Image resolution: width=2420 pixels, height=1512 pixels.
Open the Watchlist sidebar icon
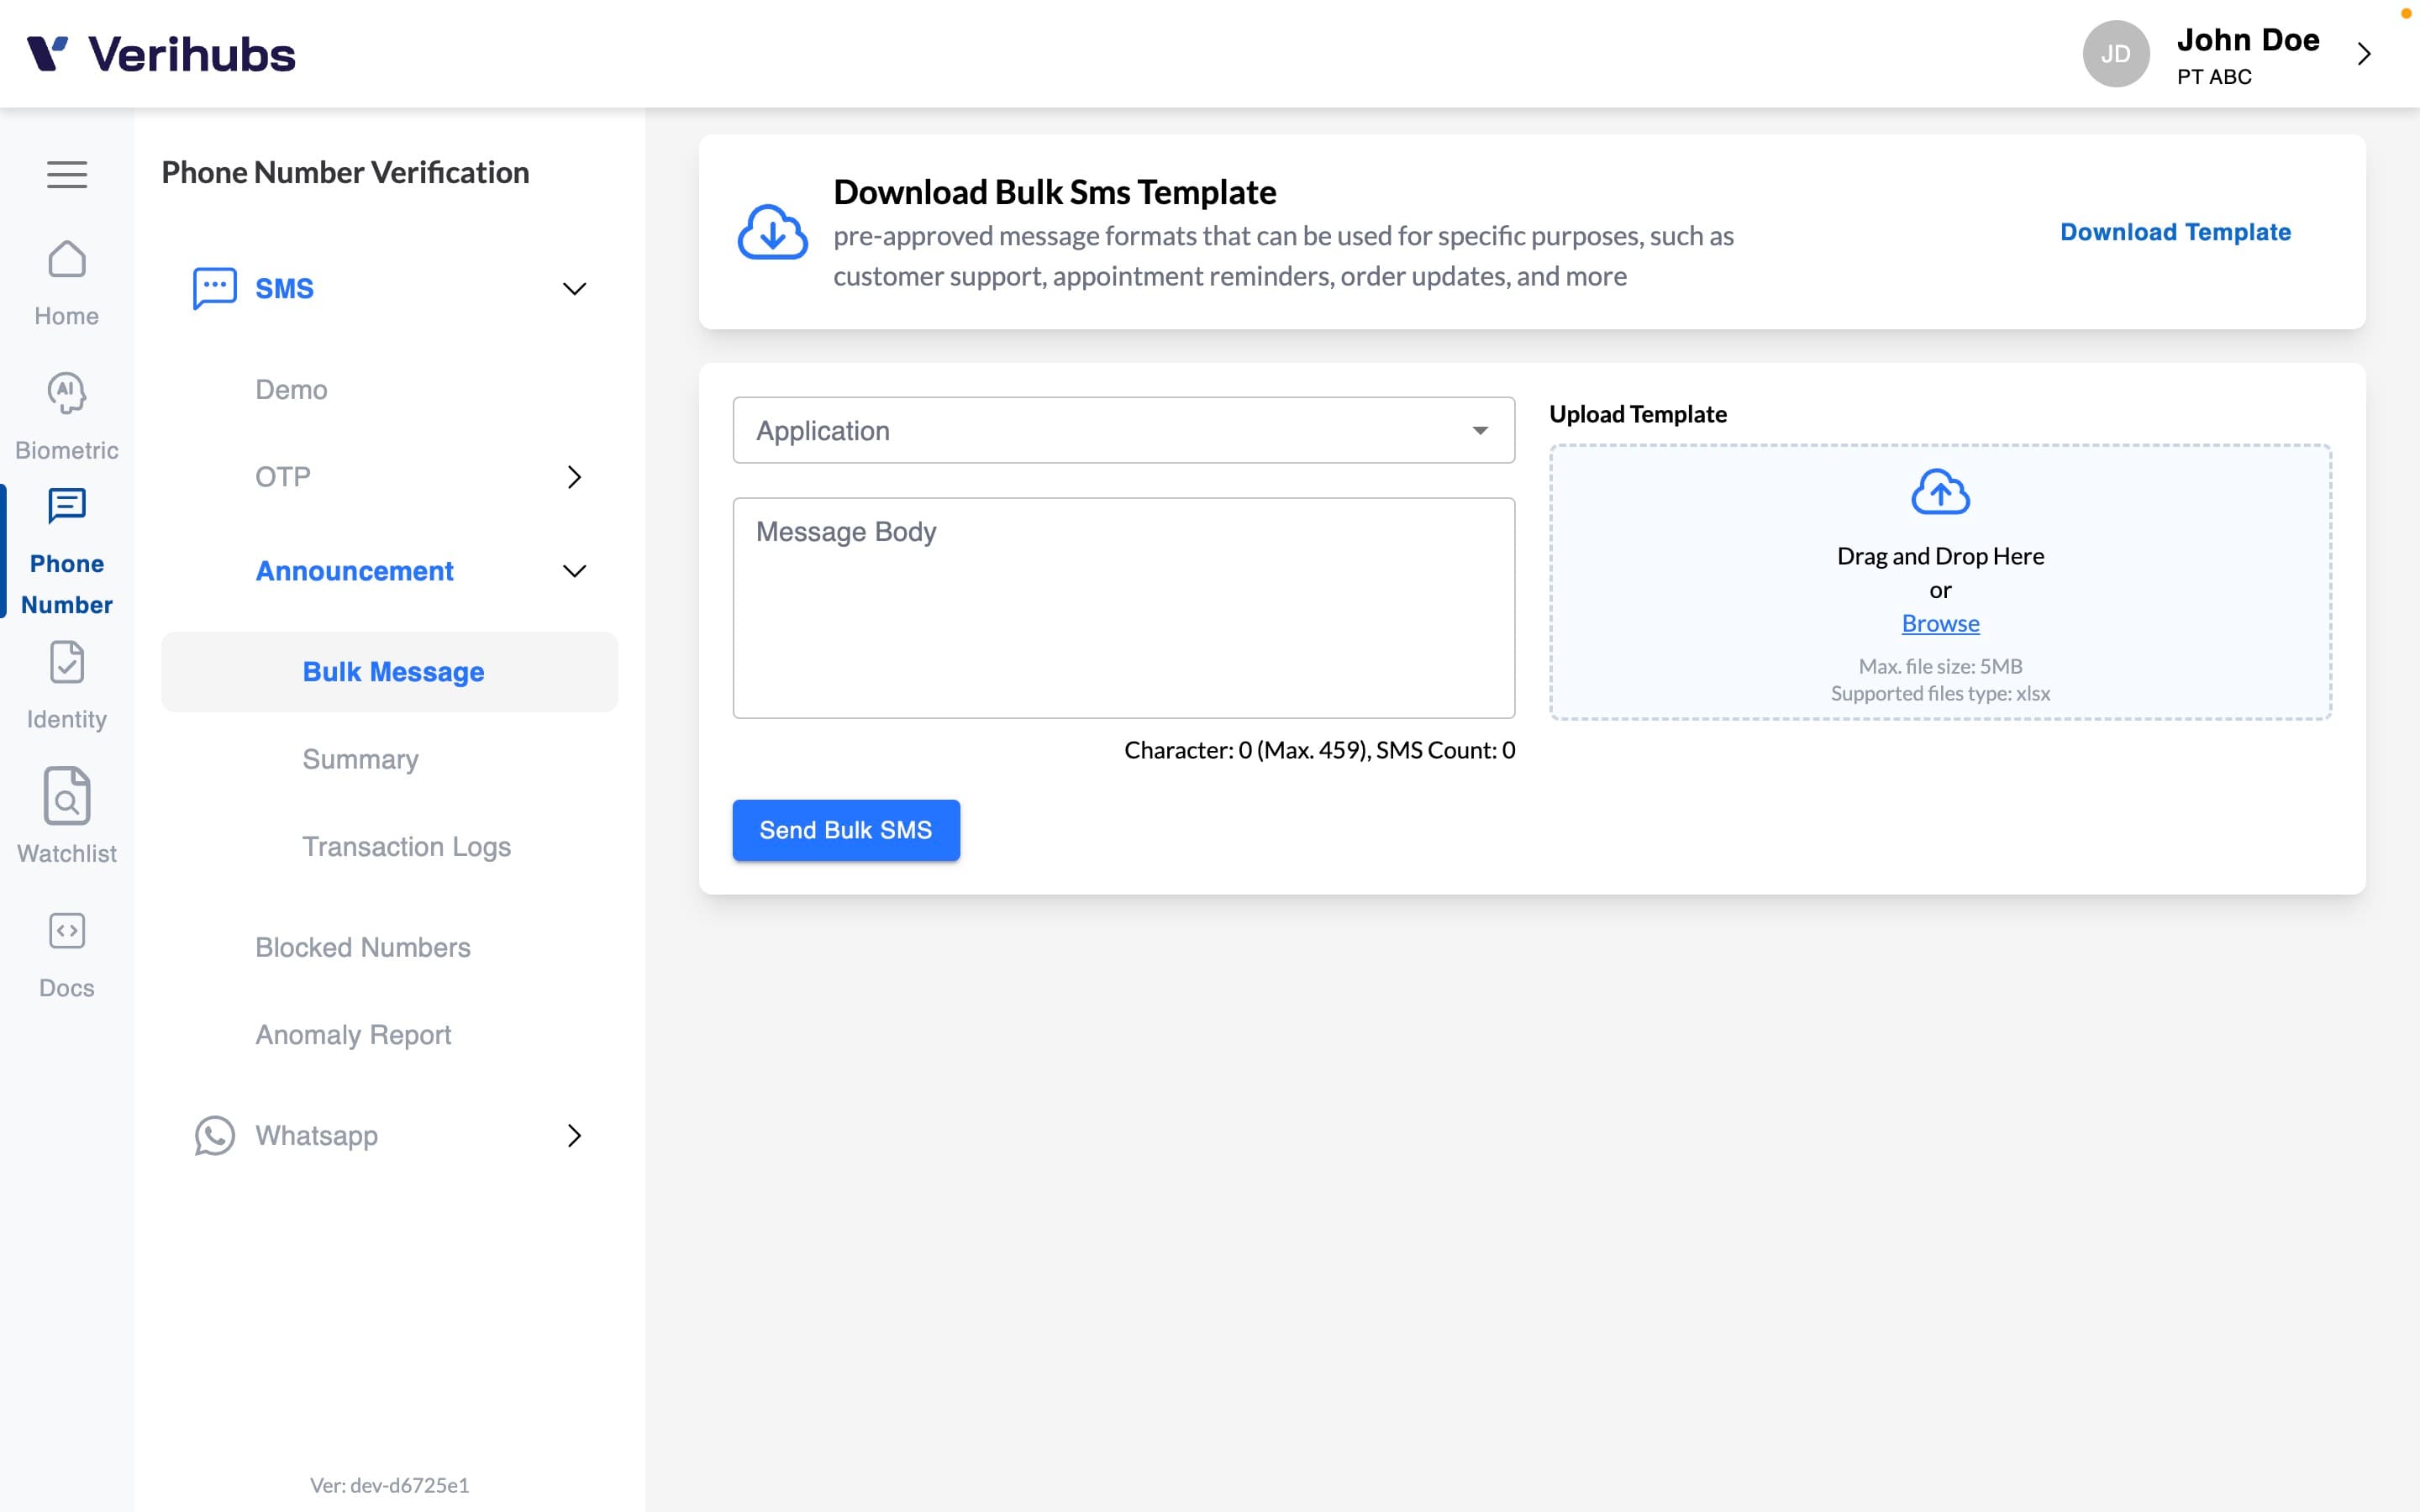(67, 796)
